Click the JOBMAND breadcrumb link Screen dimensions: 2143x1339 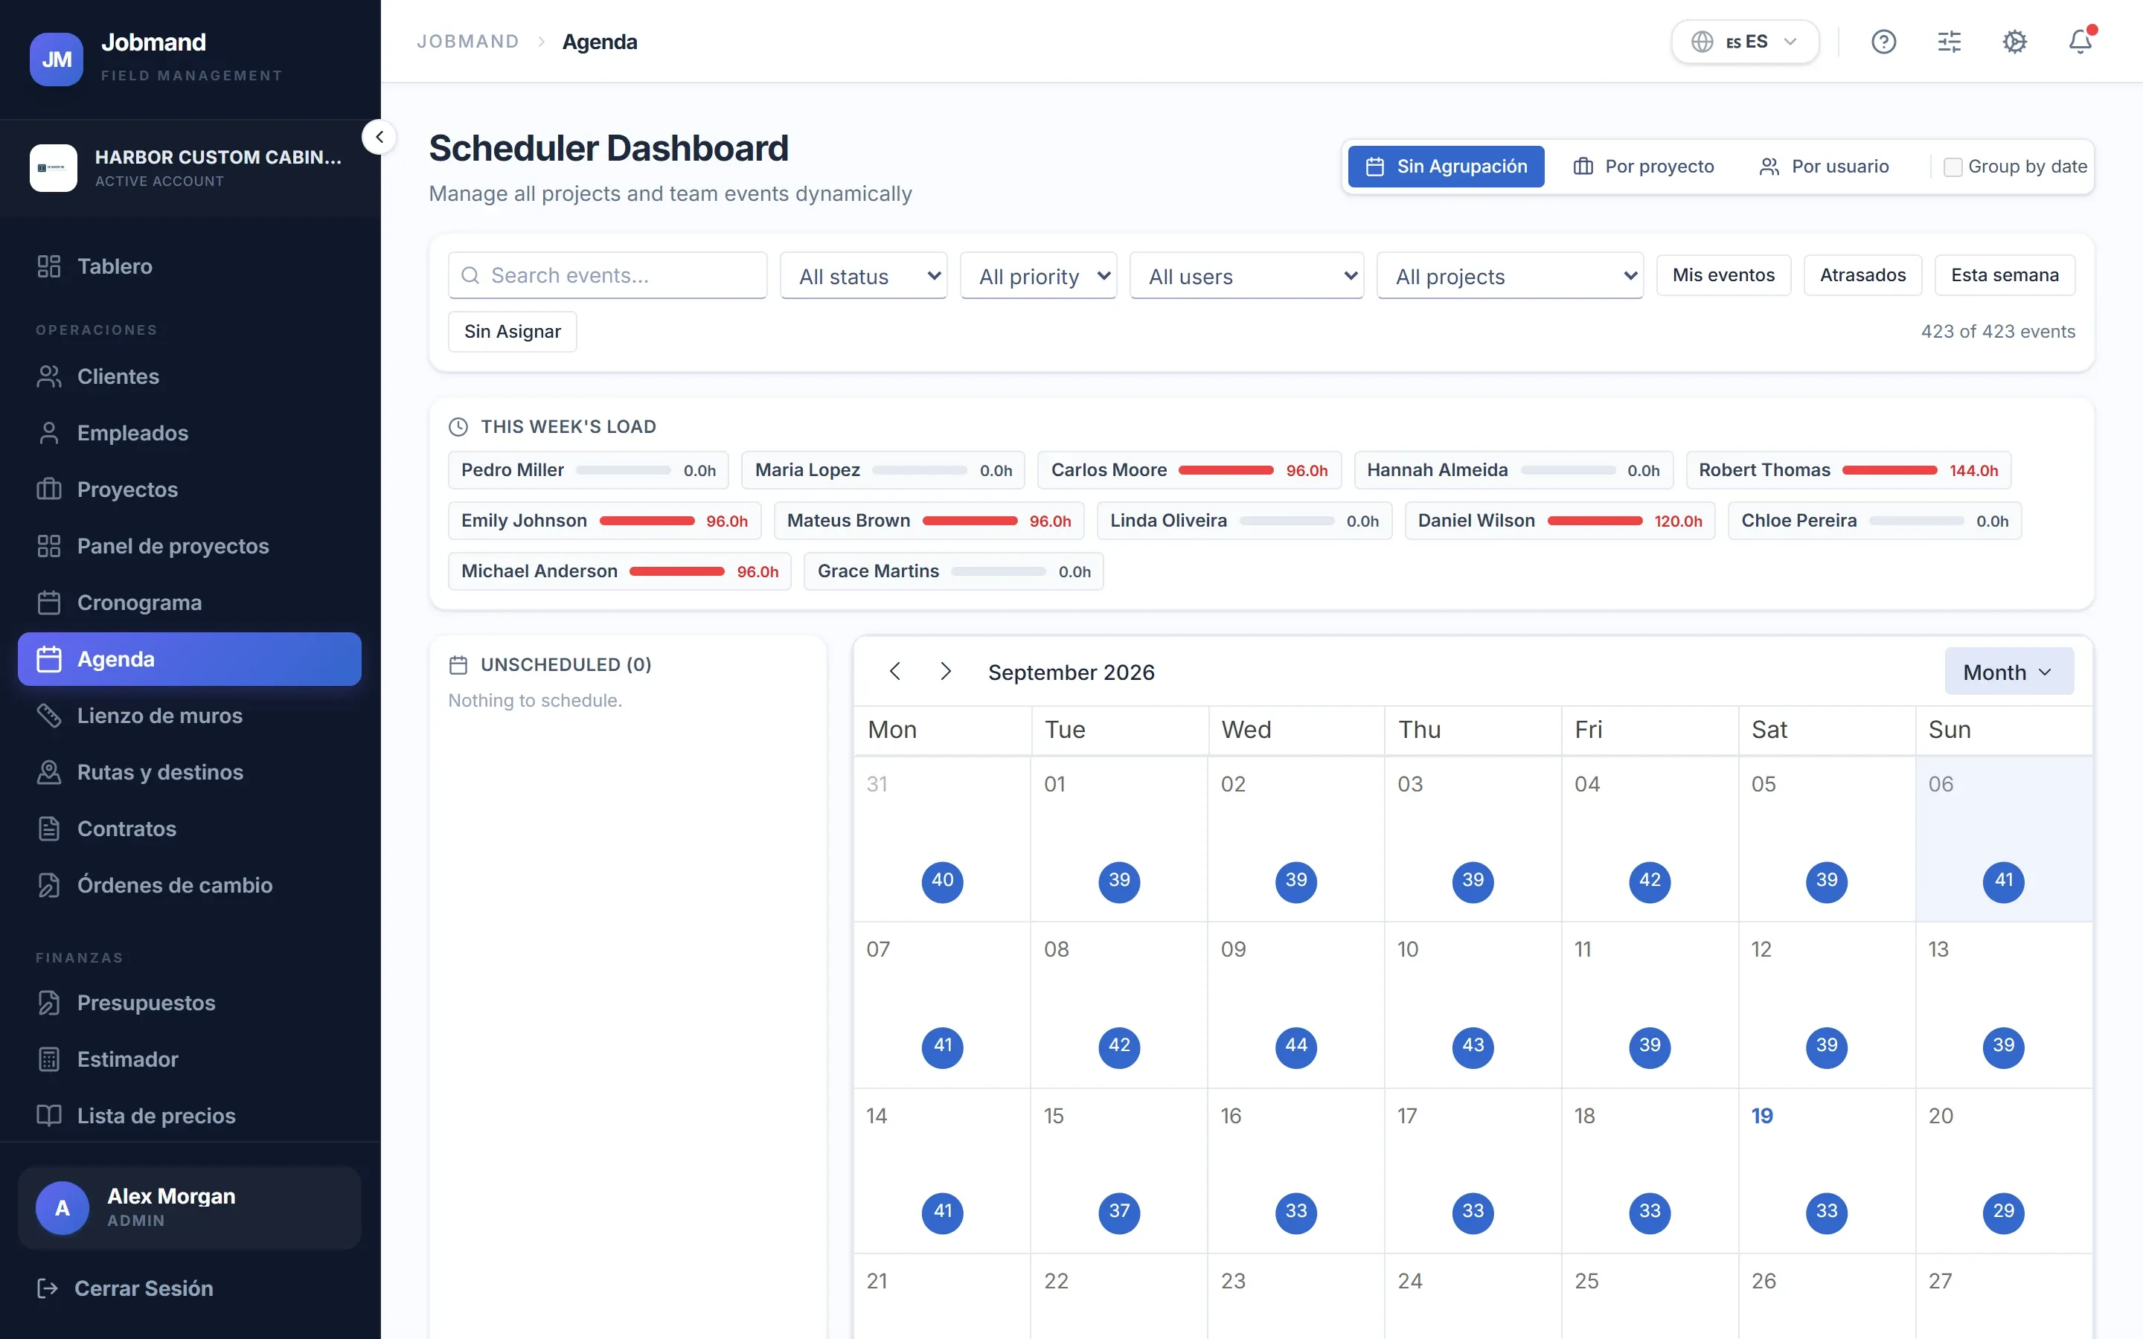point(467,42)
